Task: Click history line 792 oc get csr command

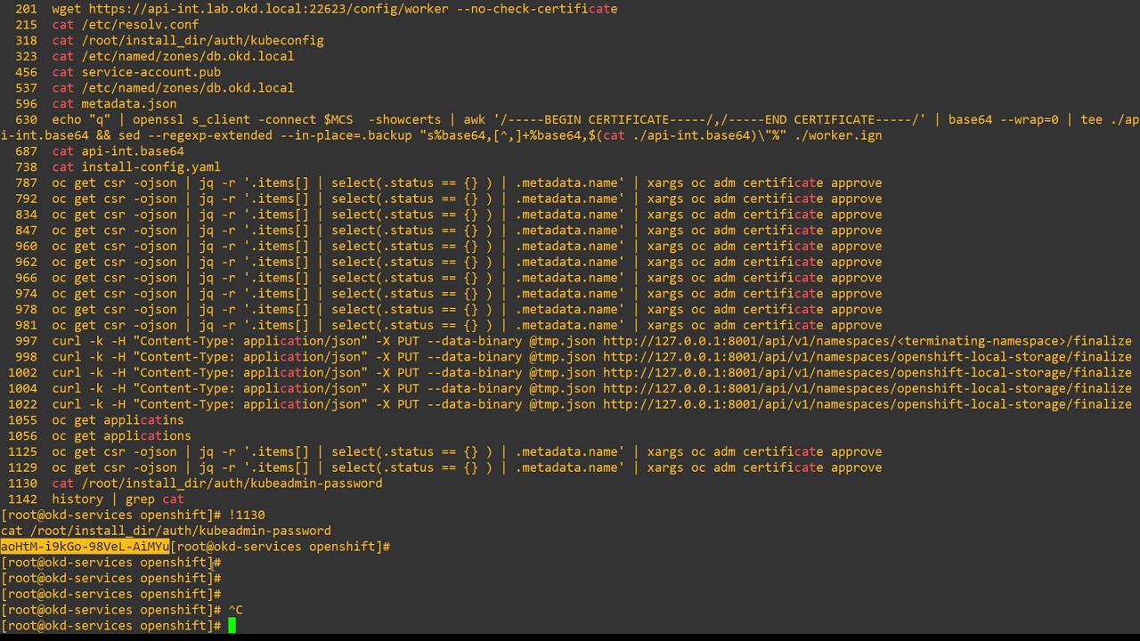Action: pyautogui.click(x=467, y=199)
